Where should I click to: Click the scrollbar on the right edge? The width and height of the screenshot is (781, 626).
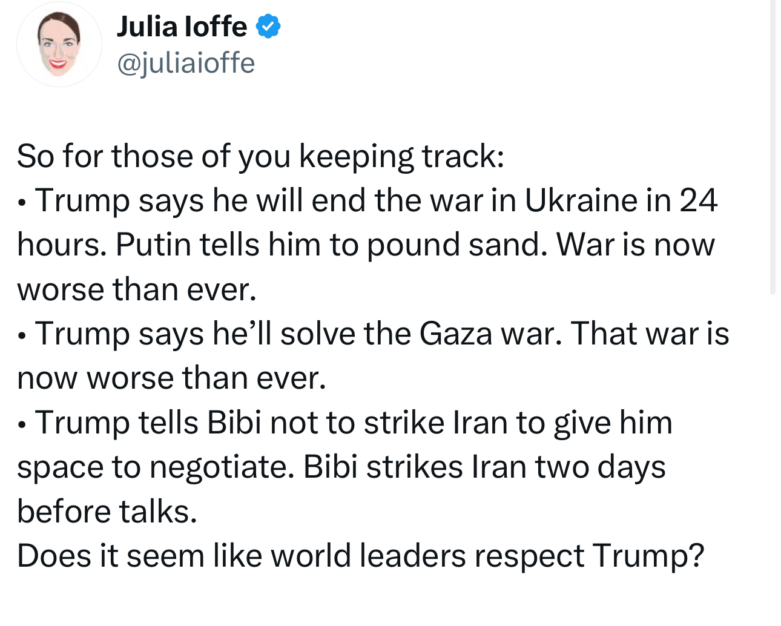(x=772, y=145)
